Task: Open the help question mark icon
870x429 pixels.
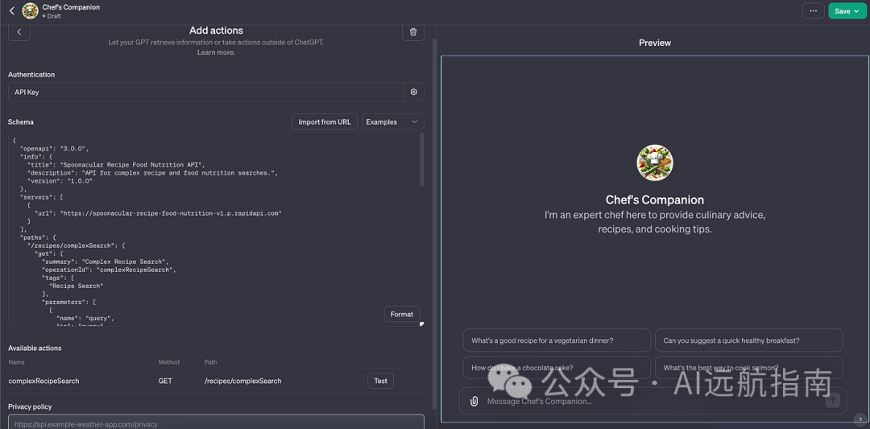Action: [860, 419]
